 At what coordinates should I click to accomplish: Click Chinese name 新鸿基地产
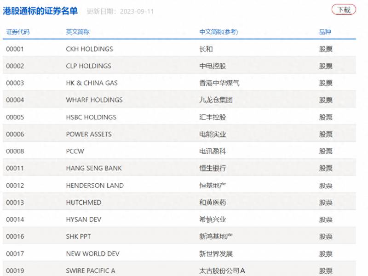point(216,237)
